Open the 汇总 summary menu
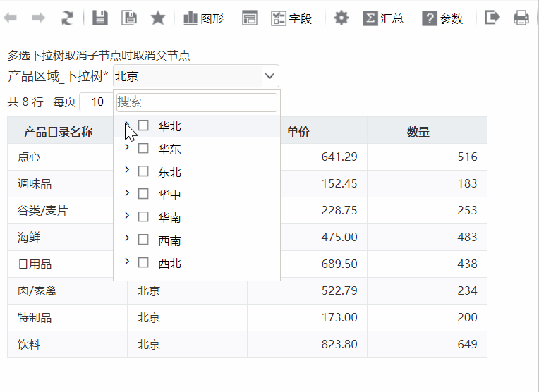The width and height of the screenshot is (539, 392). tap(383, 18)
